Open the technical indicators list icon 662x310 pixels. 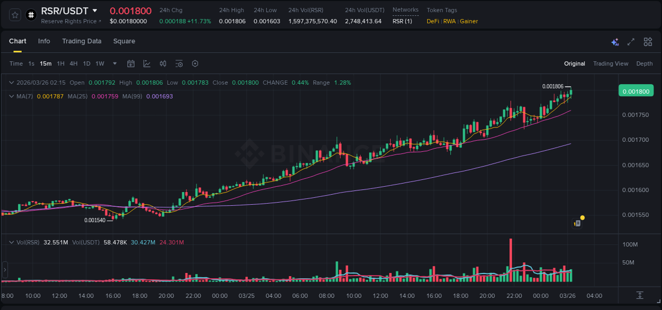pyautogui.click(x=179, y=63)
